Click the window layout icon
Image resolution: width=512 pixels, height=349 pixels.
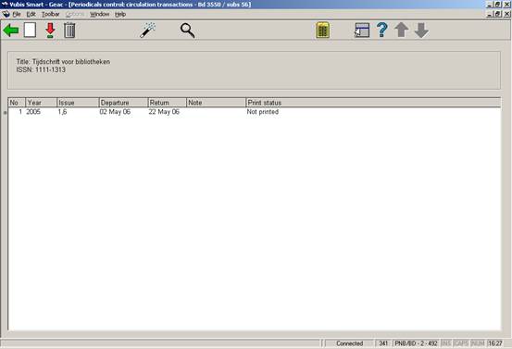(362, 31)
